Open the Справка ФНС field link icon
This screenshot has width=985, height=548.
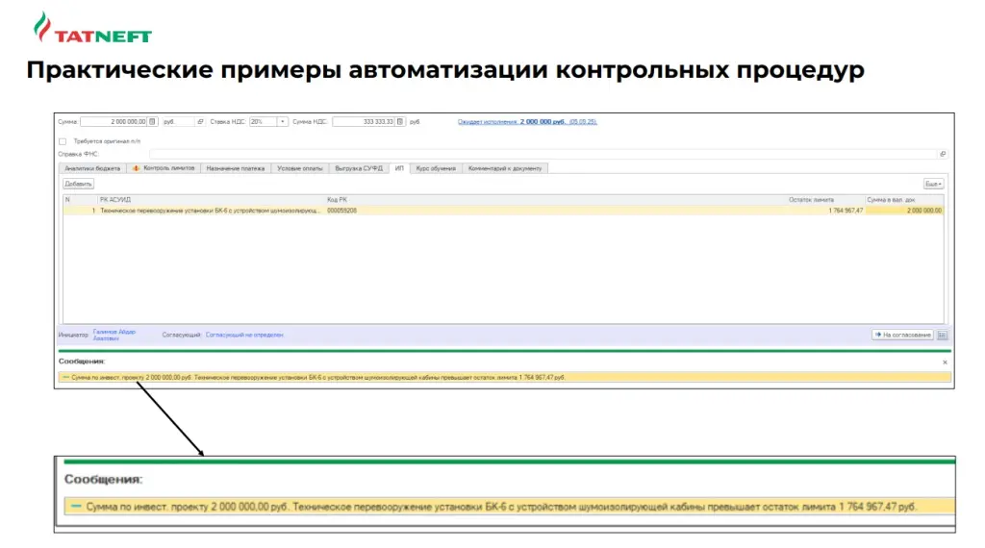[x=943, y=154]
